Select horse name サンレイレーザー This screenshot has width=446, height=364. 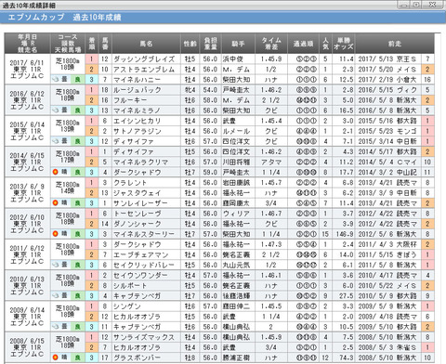(140, 203)
